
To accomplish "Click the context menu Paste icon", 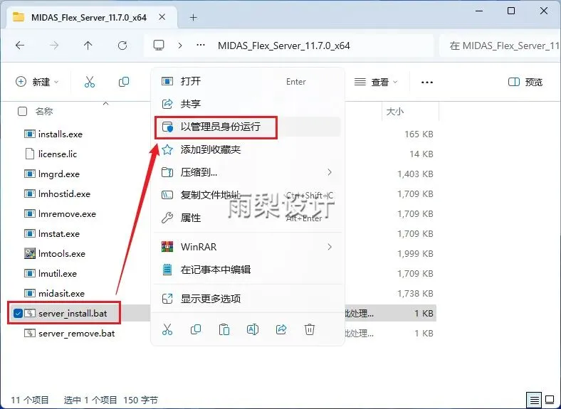I will [x=224, y=329].
